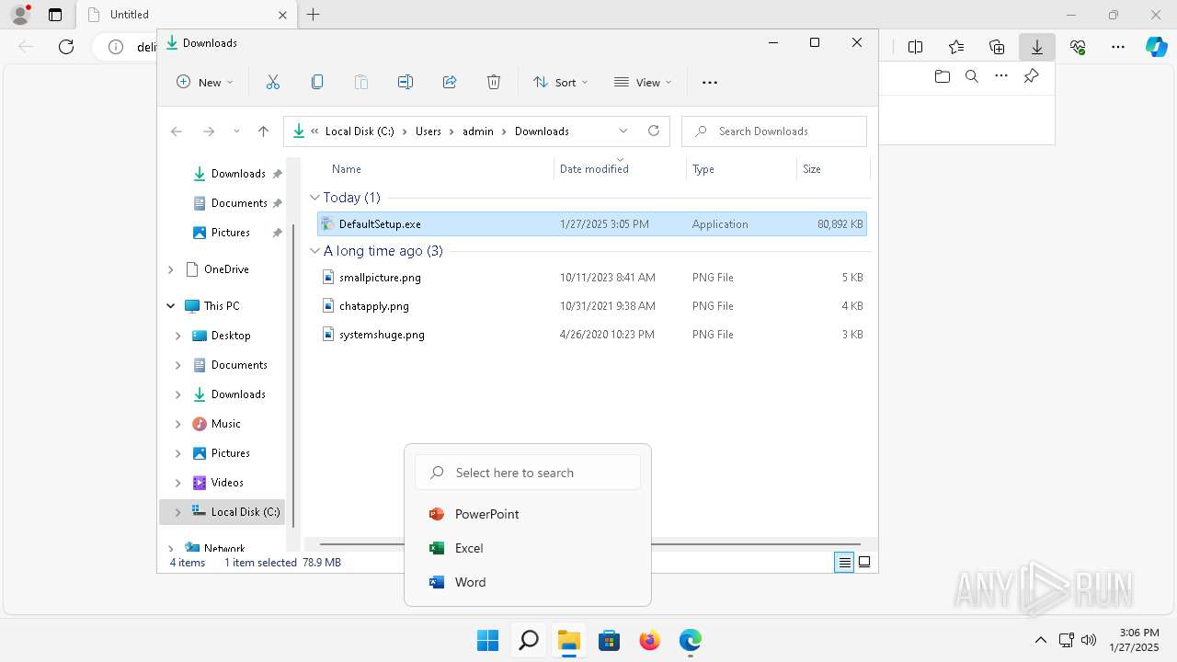Click the Select here to search box
1177x662 pixels.
click(528, 473)
